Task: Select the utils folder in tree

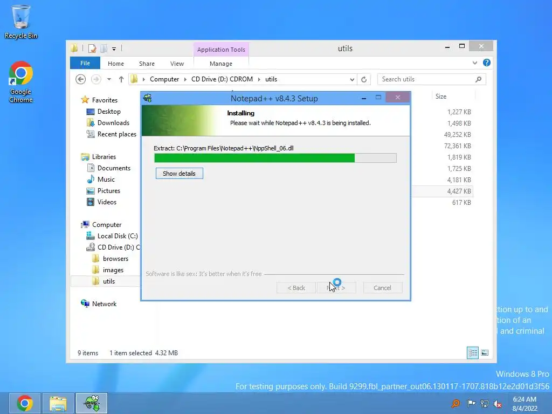Action: pos(108,281)
